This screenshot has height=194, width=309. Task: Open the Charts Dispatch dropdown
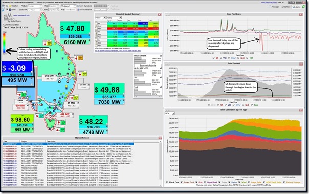53,9
